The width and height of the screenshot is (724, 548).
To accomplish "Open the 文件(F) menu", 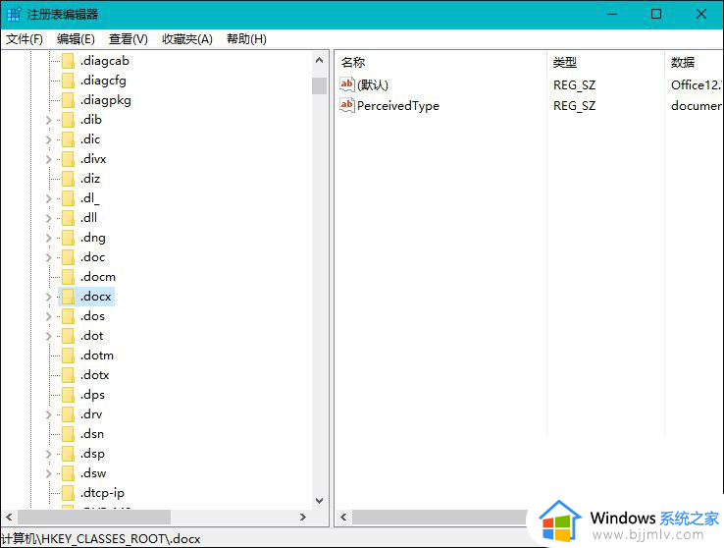I will pos(25,39).
